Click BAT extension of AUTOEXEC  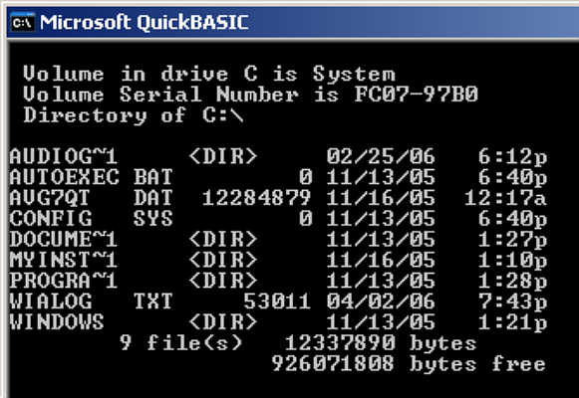coord(153,177)
